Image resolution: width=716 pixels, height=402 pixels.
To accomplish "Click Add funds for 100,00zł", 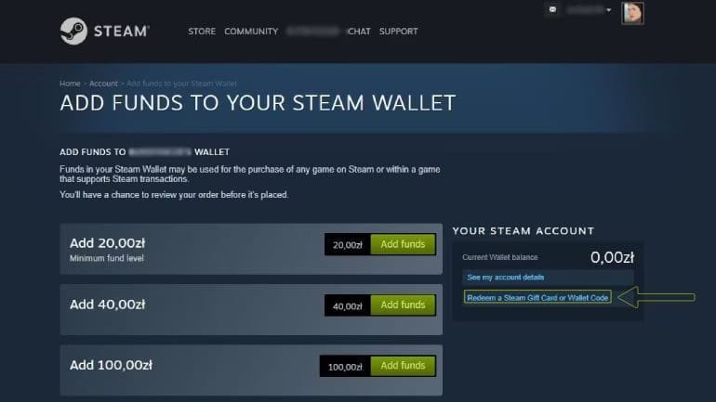I will (403, 366).
